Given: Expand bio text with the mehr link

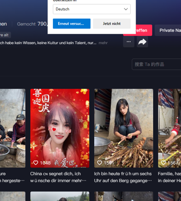Looking at the screenshot, I should (103, 43).
